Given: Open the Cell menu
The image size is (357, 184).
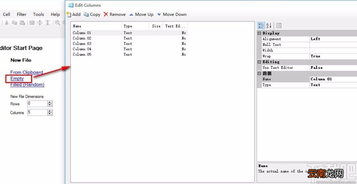Looking at the screenshot, I should 6,14.
